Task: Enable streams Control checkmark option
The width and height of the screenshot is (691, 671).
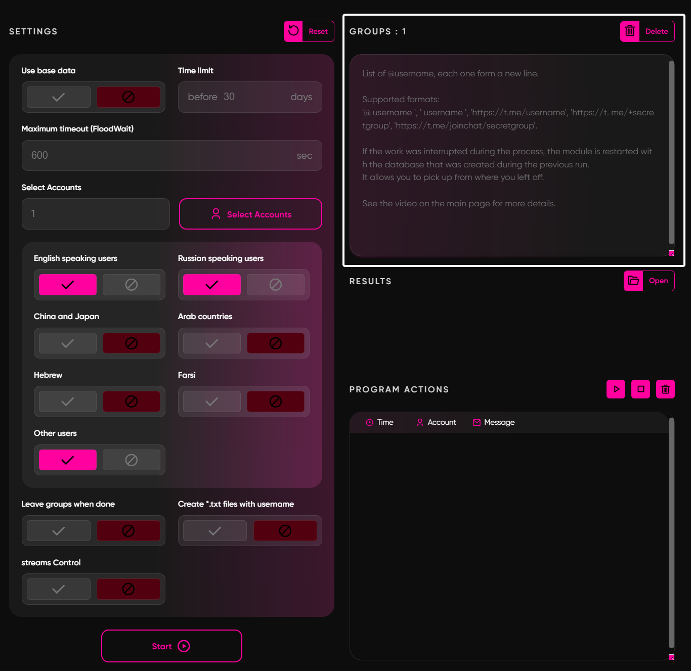Action: coord(59,589)
